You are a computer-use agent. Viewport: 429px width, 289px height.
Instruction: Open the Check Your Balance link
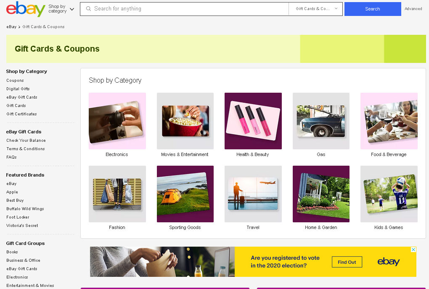[26, 140]
